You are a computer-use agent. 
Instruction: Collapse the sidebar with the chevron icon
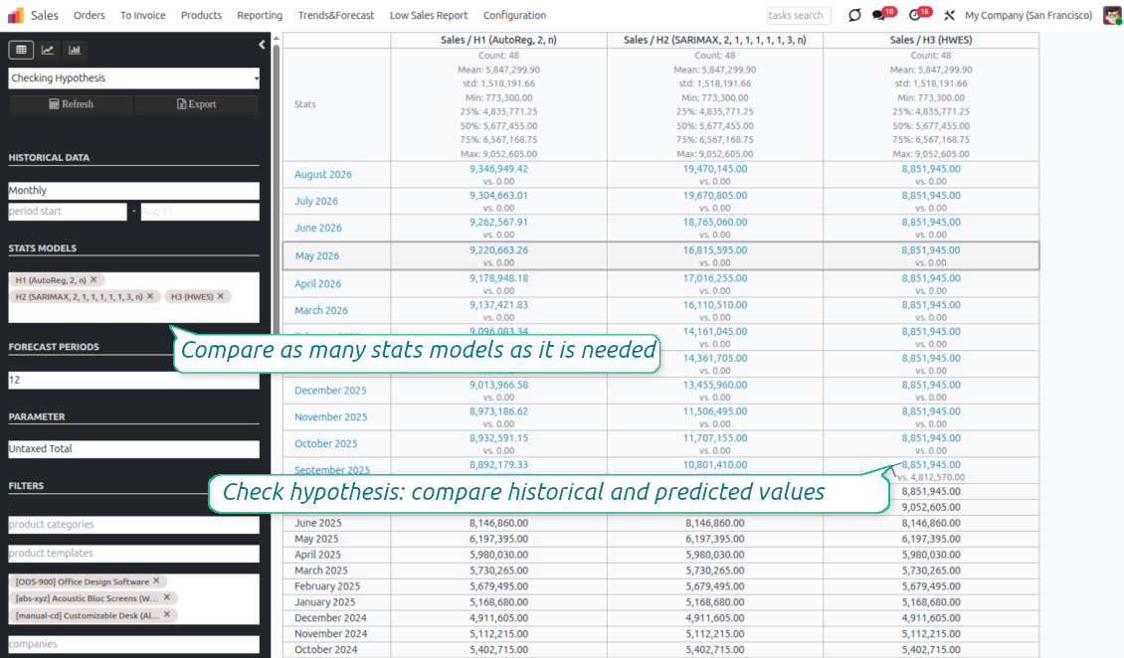pos(262,44)
